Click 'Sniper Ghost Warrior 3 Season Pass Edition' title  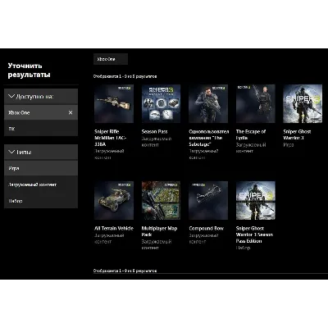click(254, 235)
